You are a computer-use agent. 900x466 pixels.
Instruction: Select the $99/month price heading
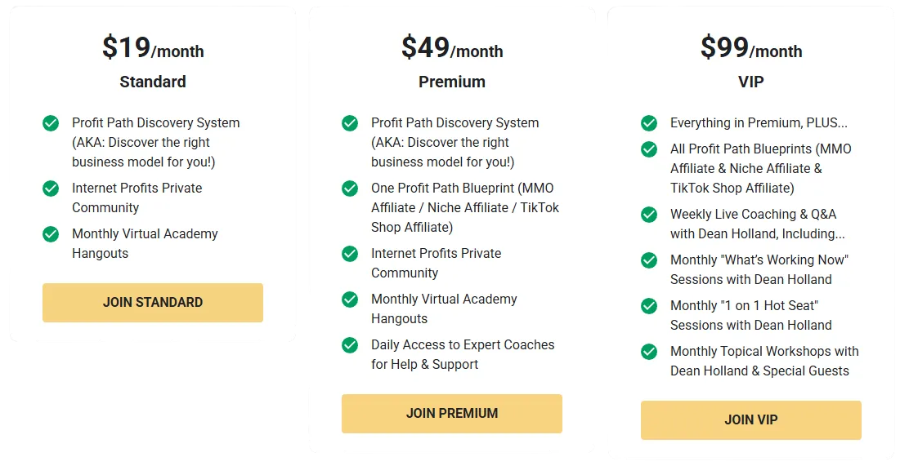(x=751, y=48)
